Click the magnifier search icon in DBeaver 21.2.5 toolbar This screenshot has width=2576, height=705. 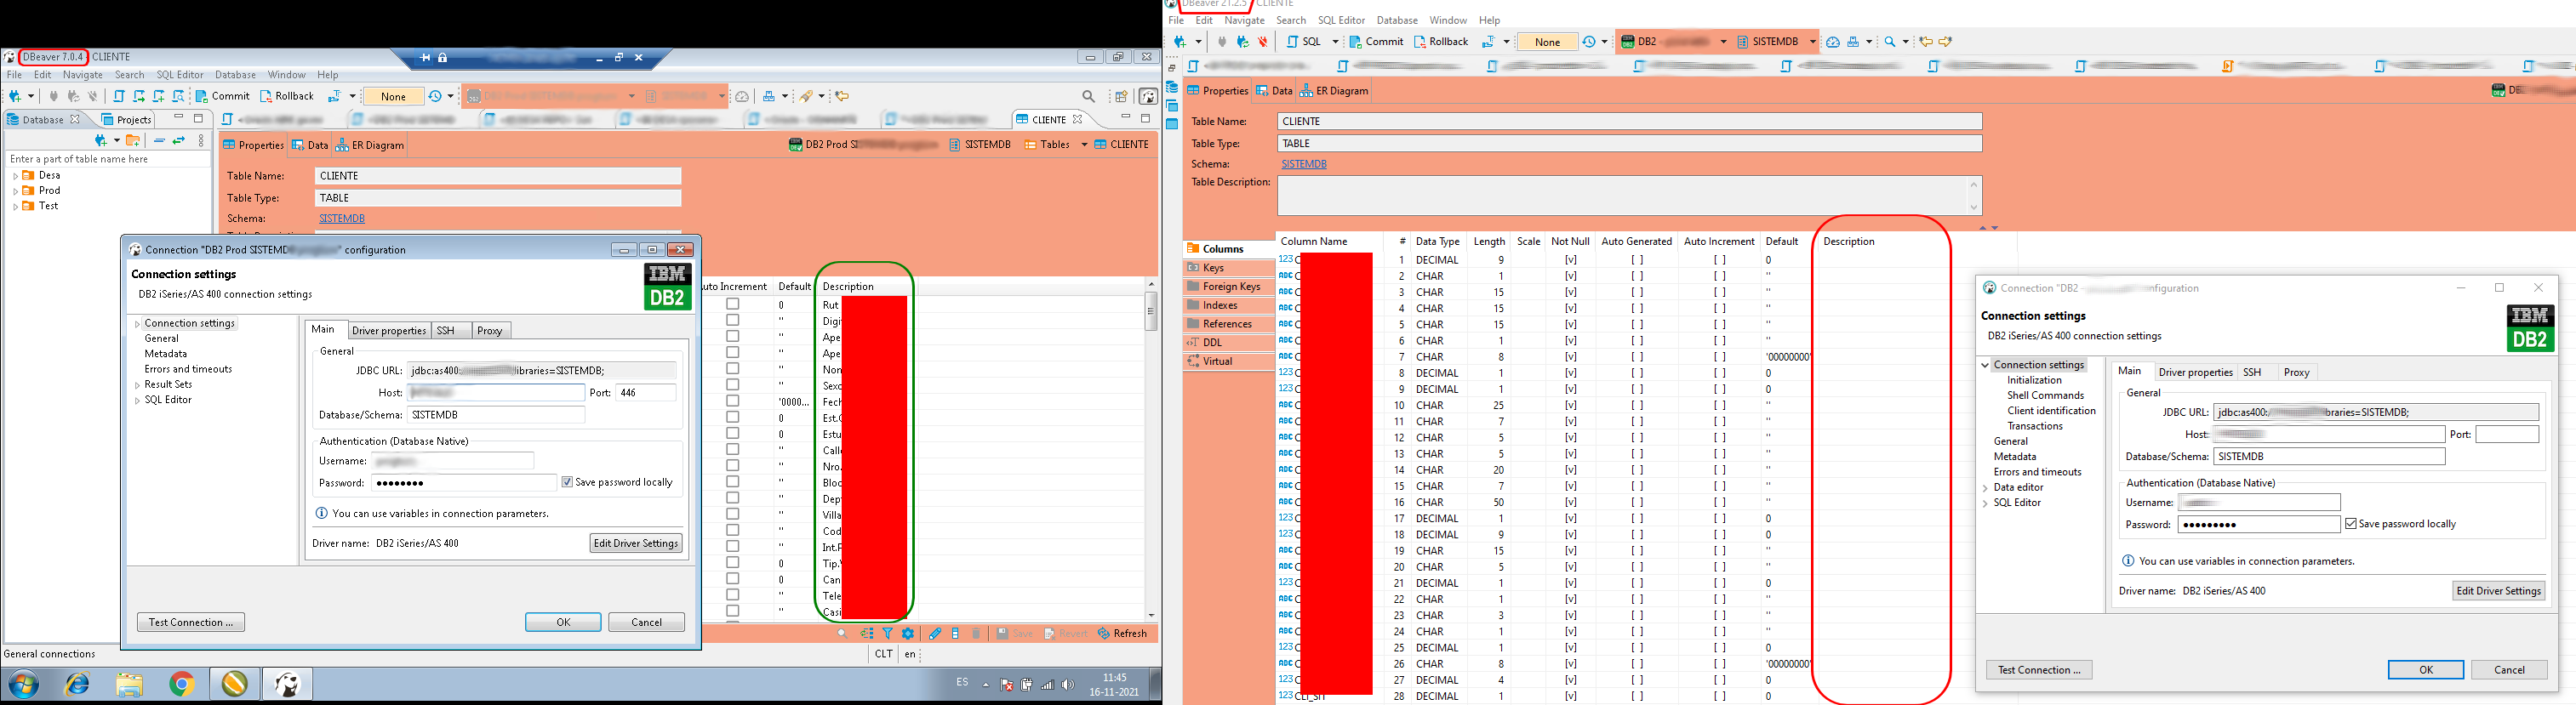(x=1890, y=42)
